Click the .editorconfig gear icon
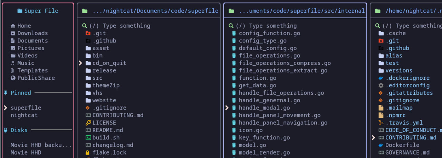The width and height of the screenshot is (442, 158). (x=381, y=86)
